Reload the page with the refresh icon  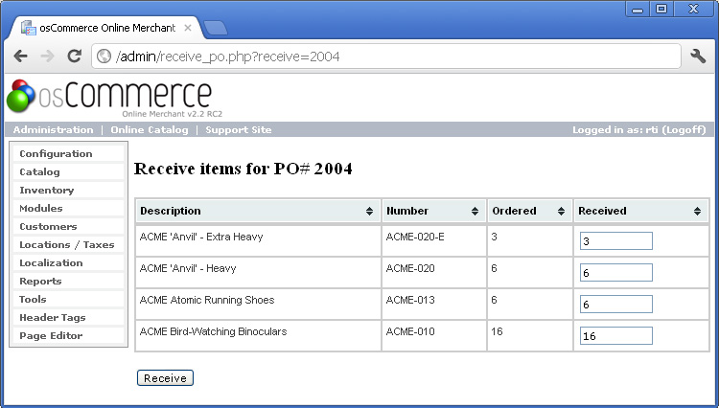74,56
